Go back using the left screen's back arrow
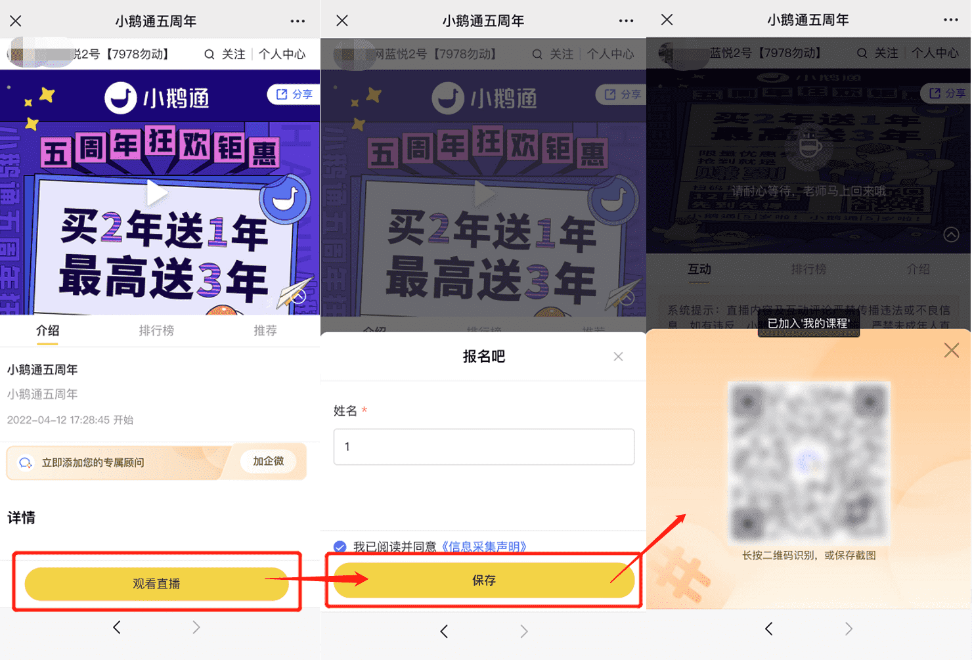The height and width of the screenshot is (660, 972). click(x=117, y=628)
